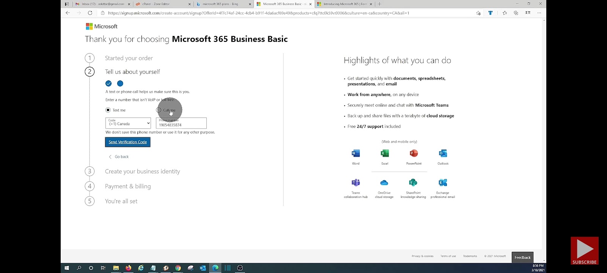Click the Create your business identity step
The width and height of the screenshot is (607, 273).
[x=143, y=171]
